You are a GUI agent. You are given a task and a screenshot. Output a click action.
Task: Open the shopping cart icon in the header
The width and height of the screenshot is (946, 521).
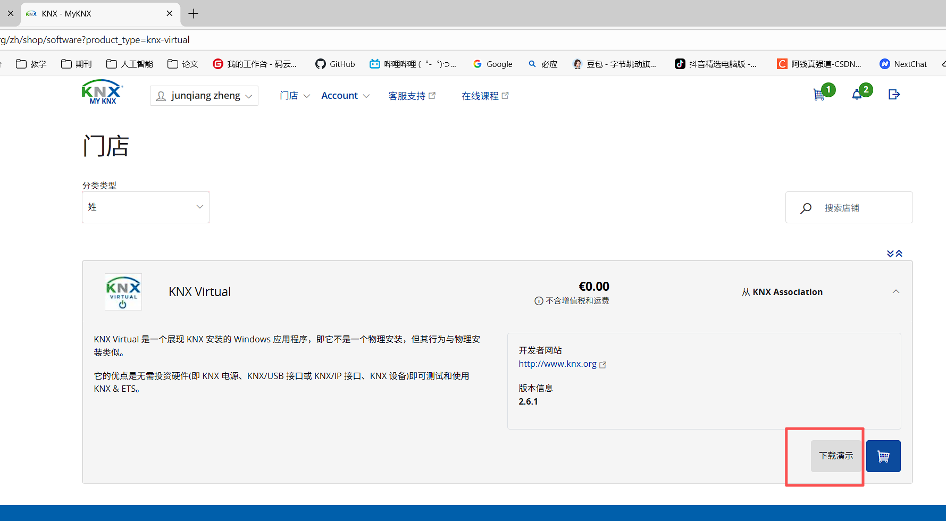point(819,95)
